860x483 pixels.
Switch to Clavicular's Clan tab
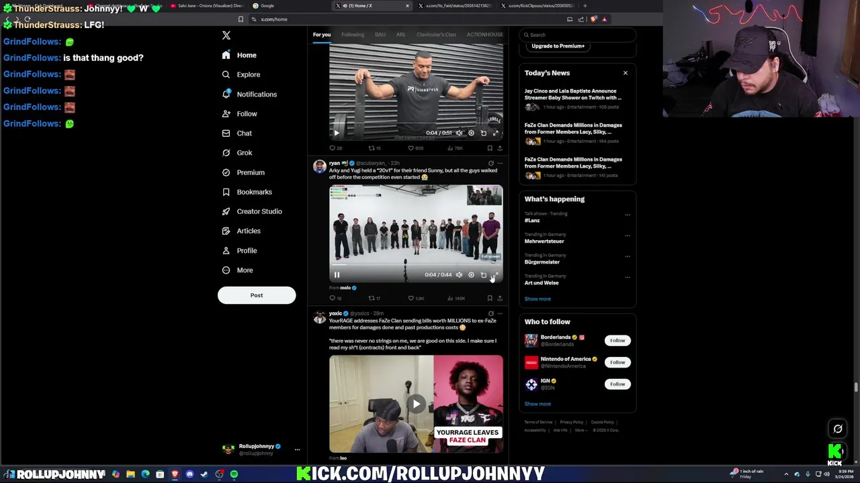pyautogui.click(x=436, y=35)
